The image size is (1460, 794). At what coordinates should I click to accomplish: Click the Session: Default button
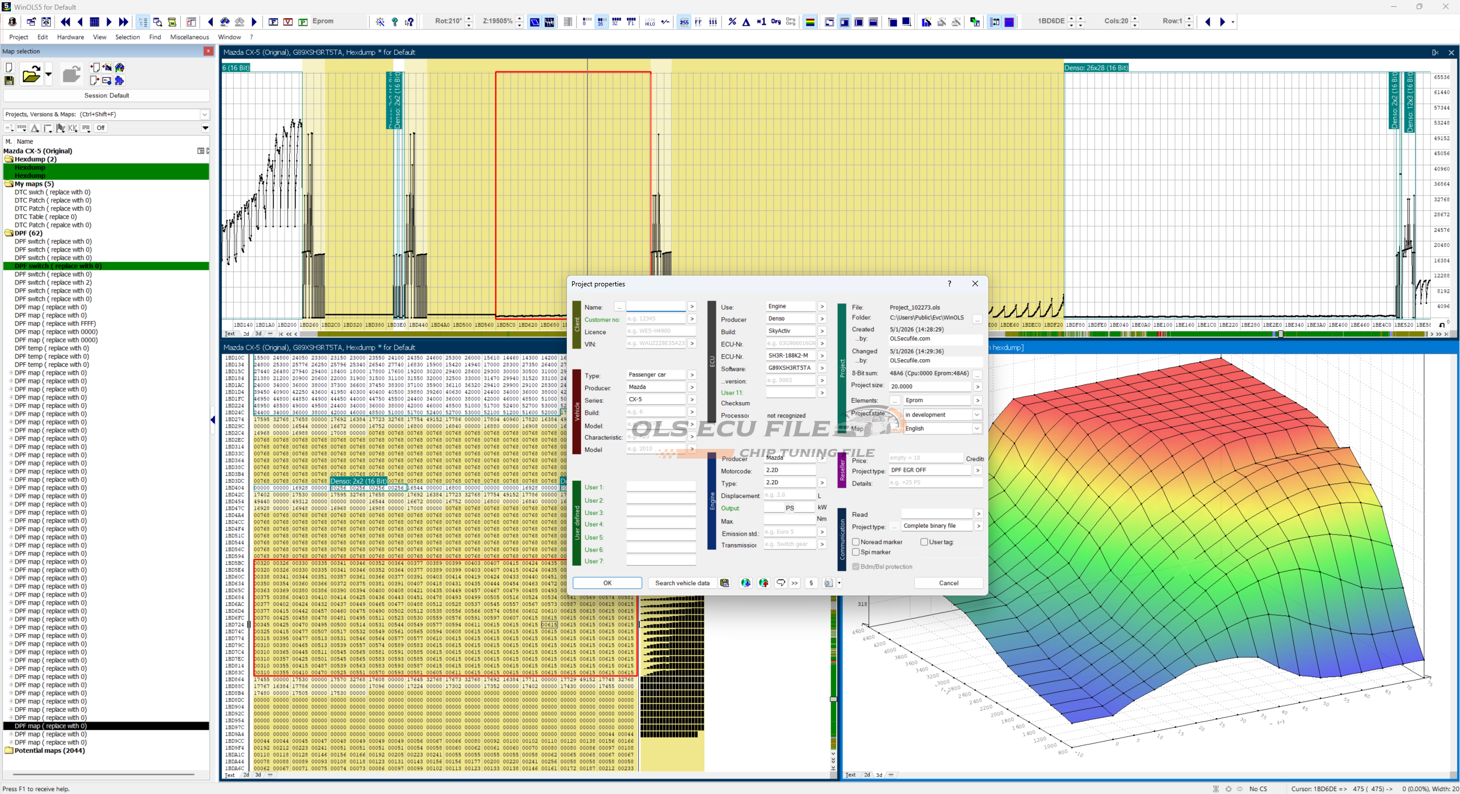pos(107,96)
